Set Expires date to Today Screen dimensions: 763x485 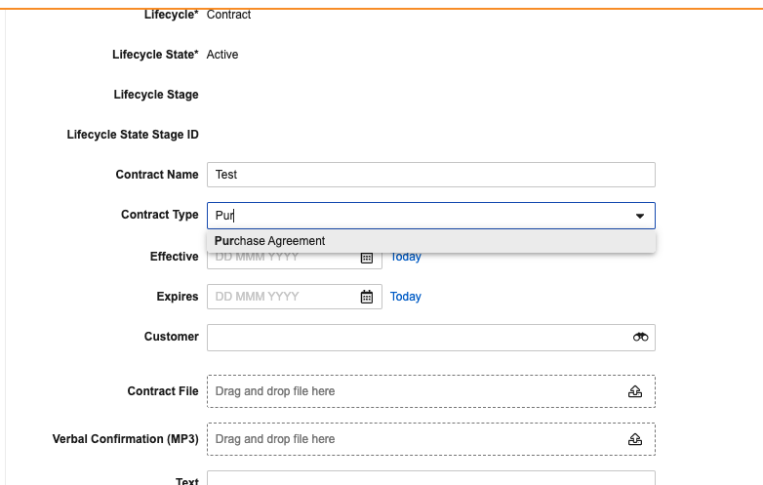click(405, 297)
